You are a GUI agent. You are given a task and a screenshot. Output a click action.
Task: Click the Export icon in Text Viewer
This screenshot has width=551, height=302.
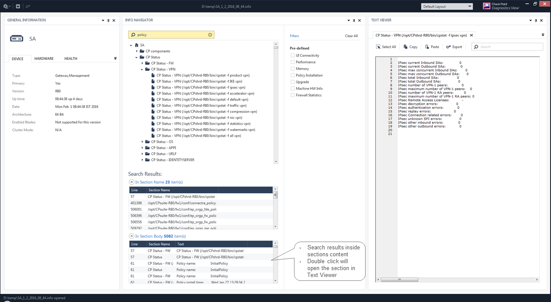[448, 47]
